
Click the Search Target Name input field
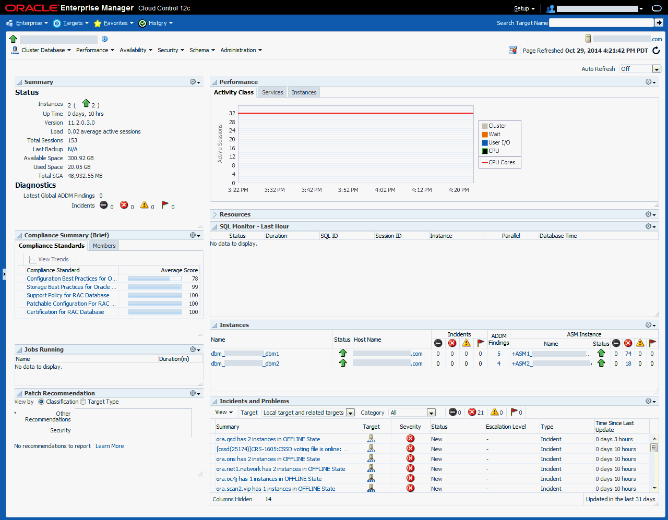(601, 23)
